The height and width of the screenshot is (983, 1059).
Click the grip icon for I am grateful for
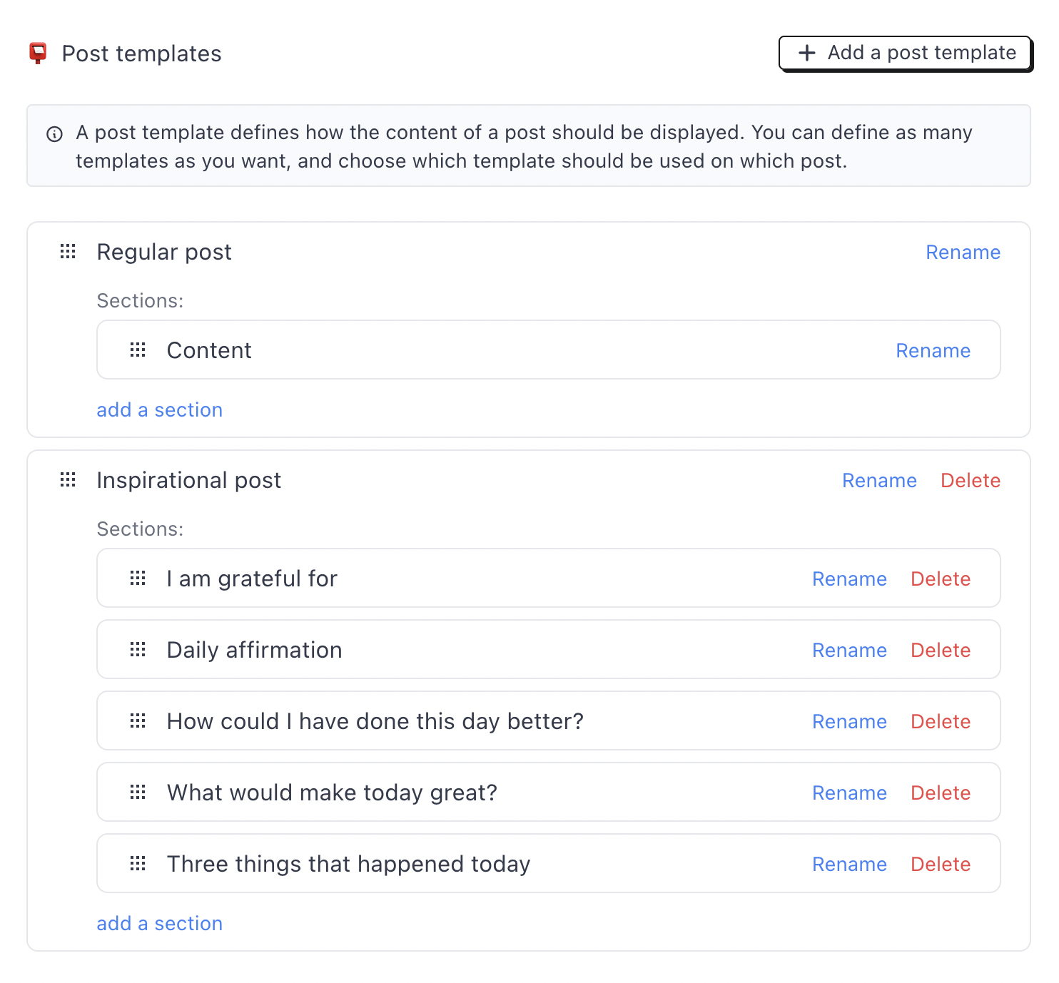coord(138,579)
